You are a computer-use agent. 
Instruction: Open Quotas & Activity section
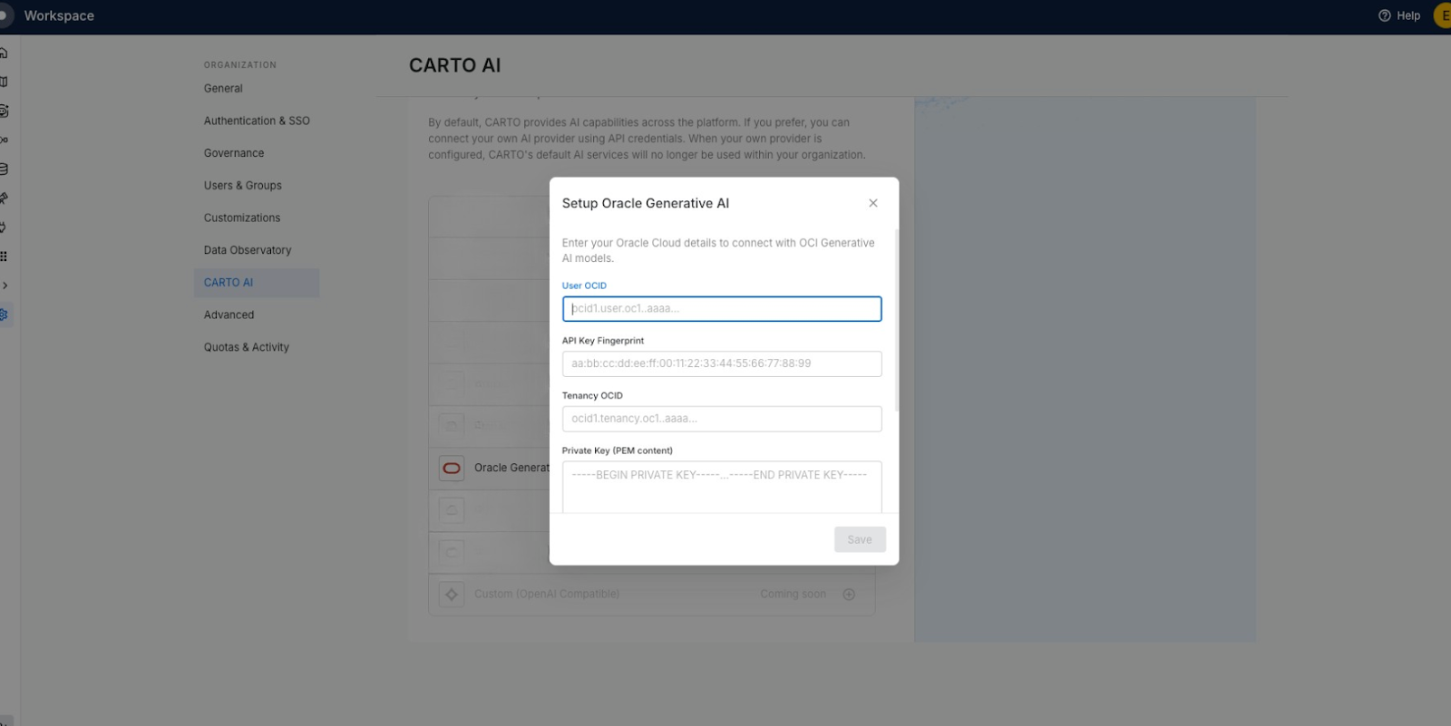click(x=246, y=347)
